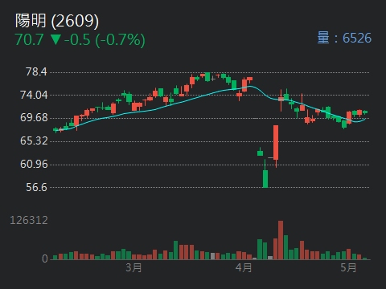Click the 65.32 price axis label
This screenshot has height=289, width=386.
point(34,140)
